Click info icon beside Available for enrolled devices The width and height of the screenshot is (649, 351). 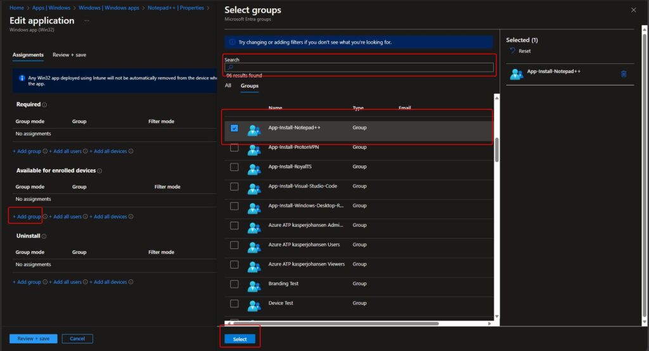(100, 171)
